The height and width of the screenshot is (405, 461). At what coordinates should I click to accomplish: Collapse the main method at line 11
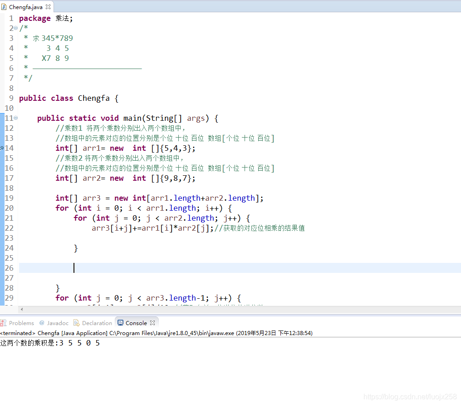pos(15,118)
